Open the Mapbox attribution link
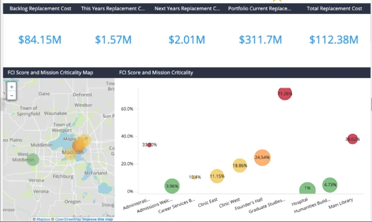372x222 pixels. click(x=43, y=219)
